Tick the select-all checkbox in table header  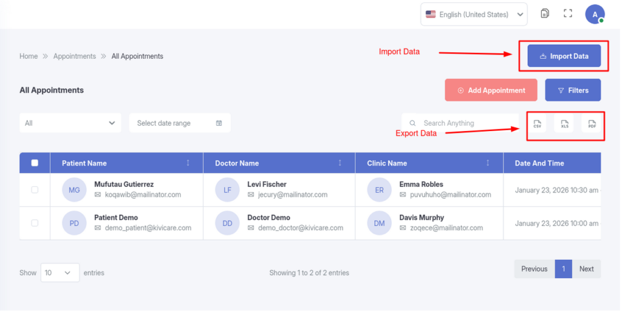(35, 163)
